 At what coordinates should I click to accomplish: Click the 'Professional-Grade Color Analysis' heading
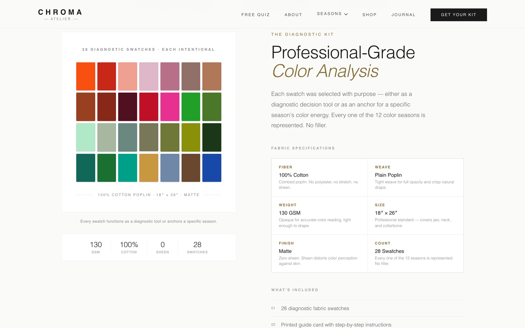tap(343, 62)
